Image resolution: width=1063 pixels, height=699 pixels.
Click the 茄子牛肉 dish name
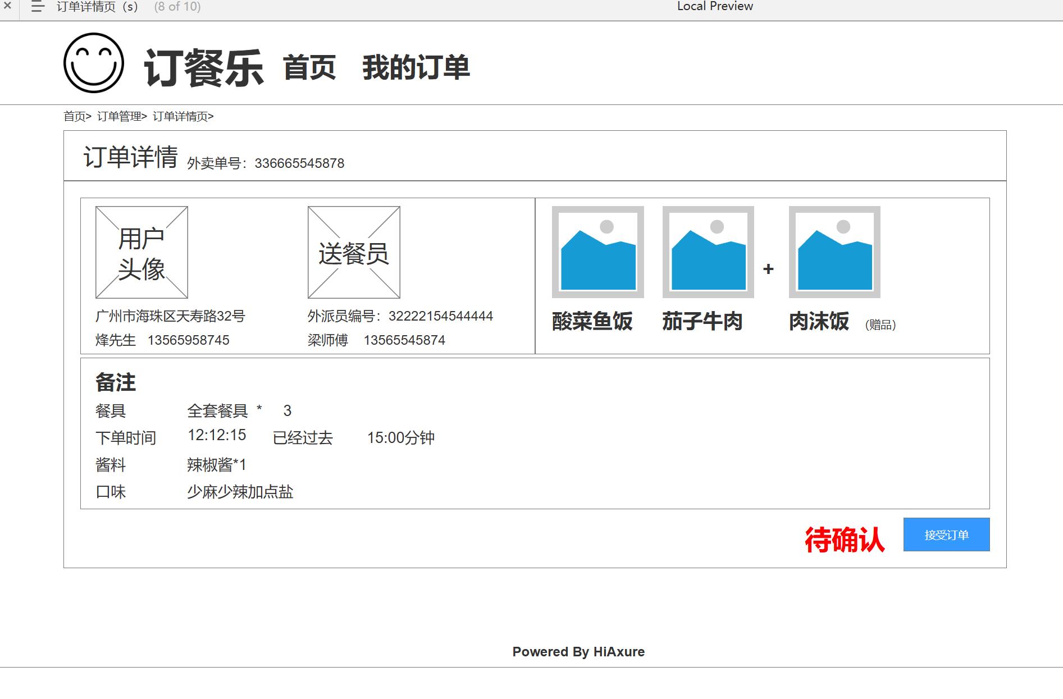tap(702, 321)
